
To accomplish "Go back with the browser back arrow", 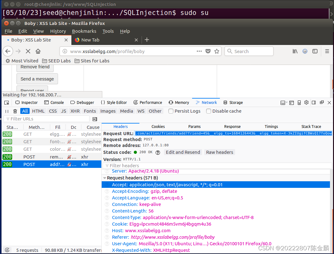I will [8, 51].
